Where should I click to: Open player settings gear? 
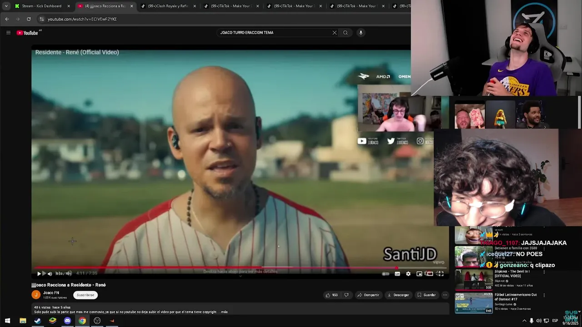pyautogui.click(x=408, y=274)
